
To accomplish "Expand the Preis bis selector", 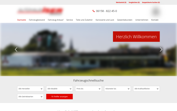I will coord(88,89).
